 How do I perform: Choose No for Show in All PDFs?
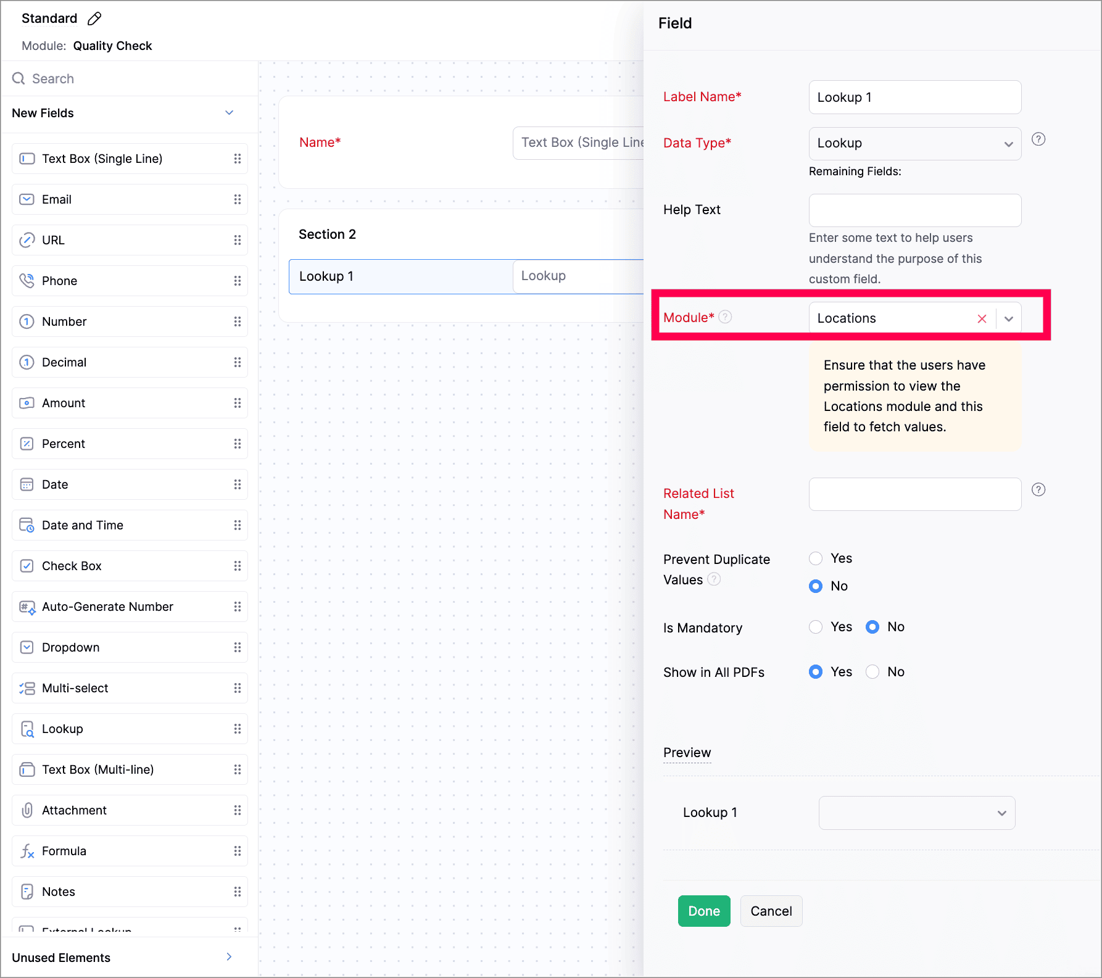pyautogui.click(x=872, y=672)
